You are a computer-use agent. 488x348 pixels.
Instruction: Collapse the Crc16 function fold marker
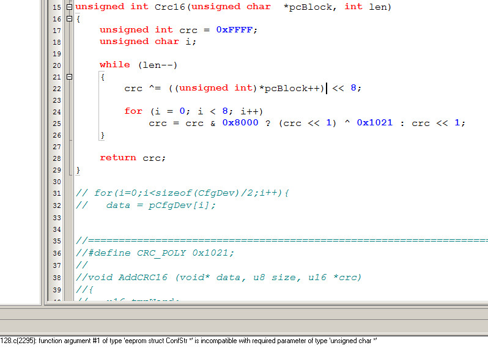[x=69, y=7]
